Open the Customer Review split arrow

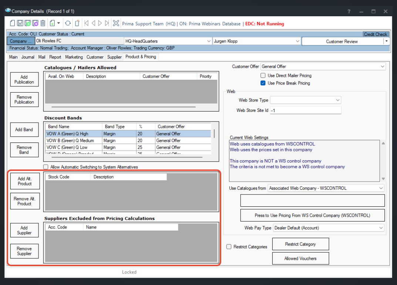point(386,41)
